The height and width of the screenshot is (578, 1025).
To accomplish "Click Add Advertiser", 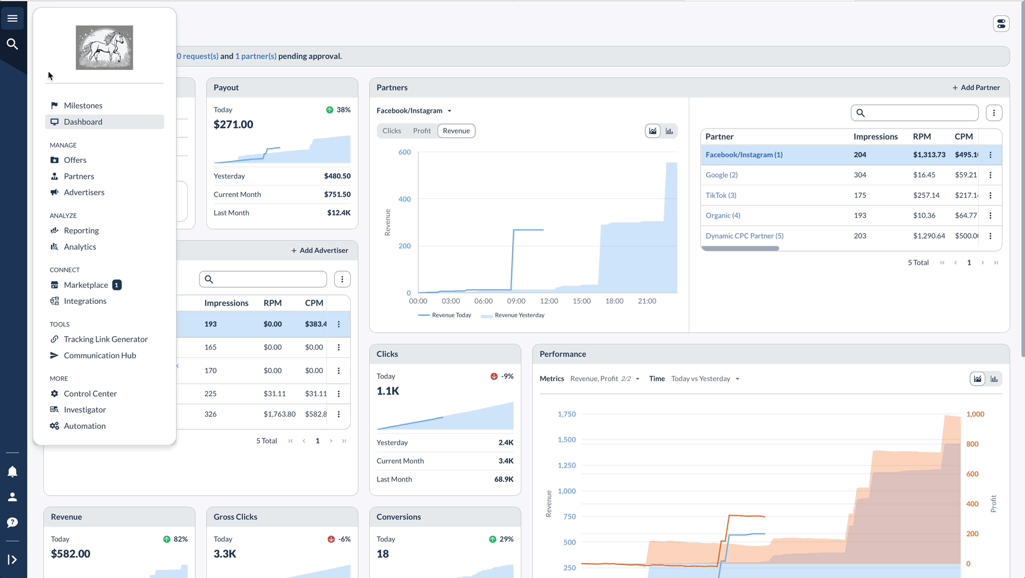I will (319, 251).
